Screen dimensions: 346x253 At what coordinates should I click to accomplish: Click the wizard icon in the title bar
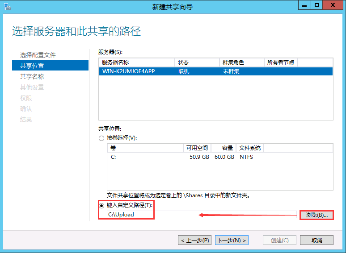[x=7, y=6]
